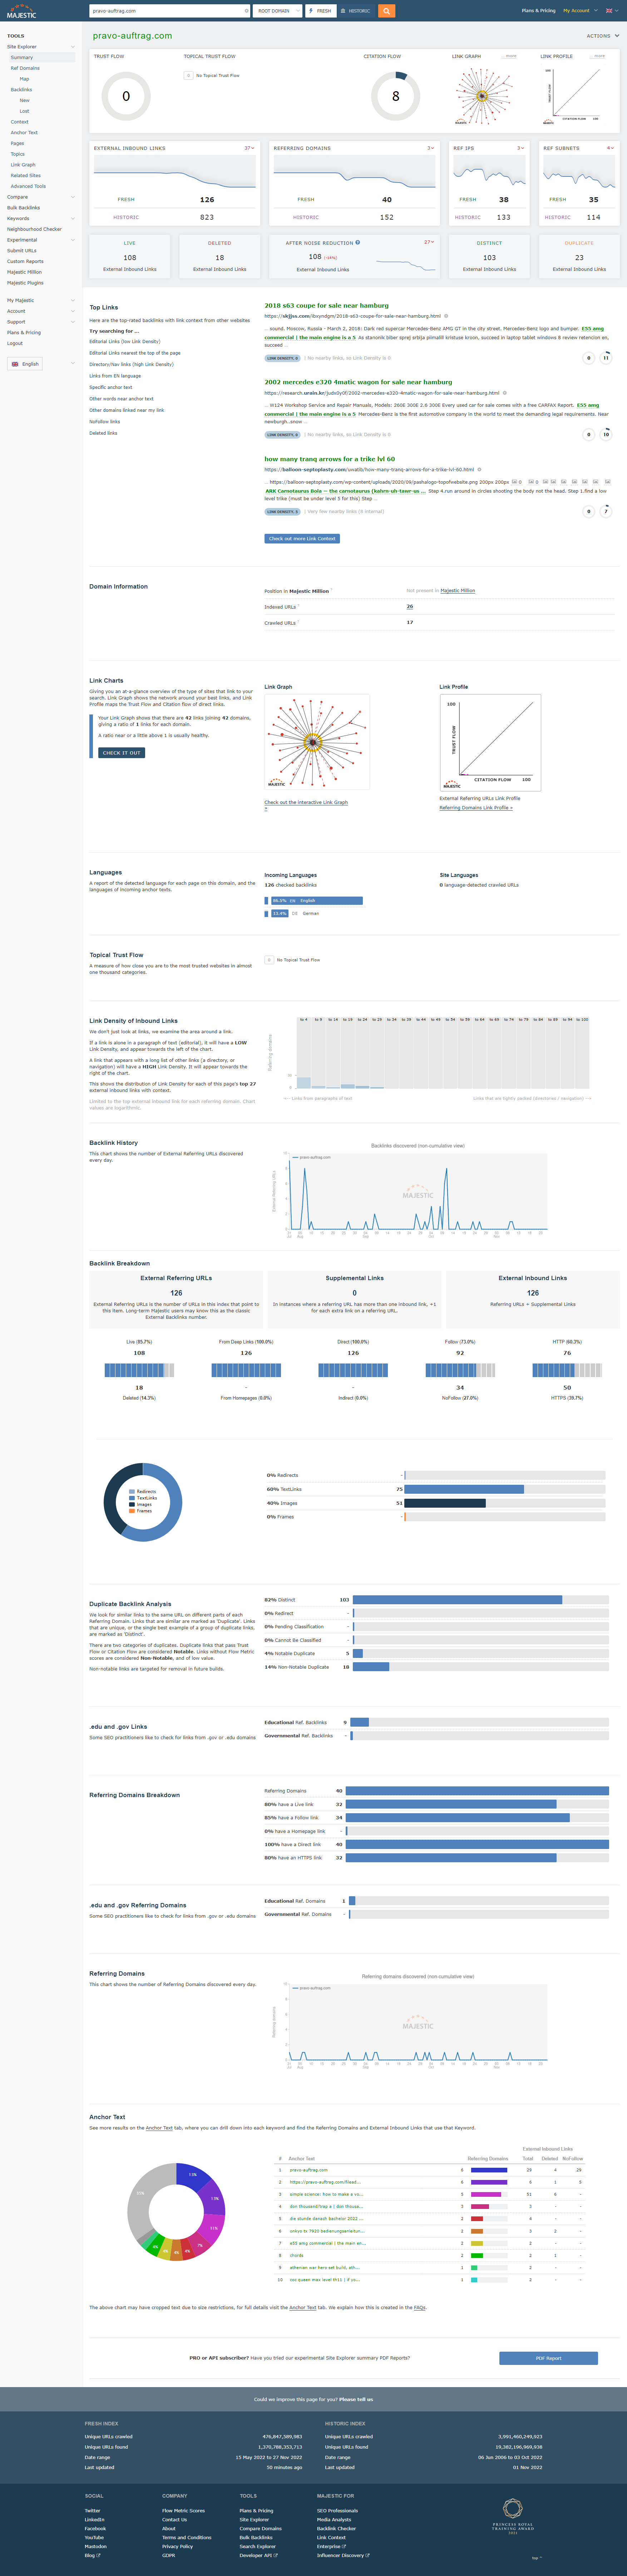The image size is (627, 2576).
Task: Click the Logout item in sidebar
Action: (15, 343)
